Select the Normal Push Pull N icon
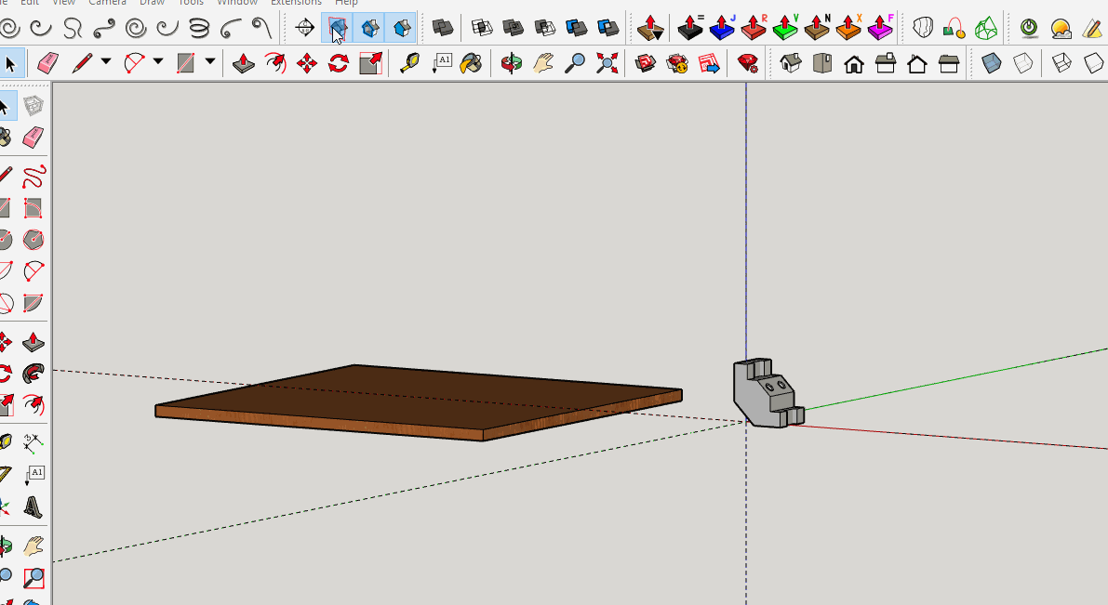The width and height of the screenshot is (1108, 605). pos(818,28)
